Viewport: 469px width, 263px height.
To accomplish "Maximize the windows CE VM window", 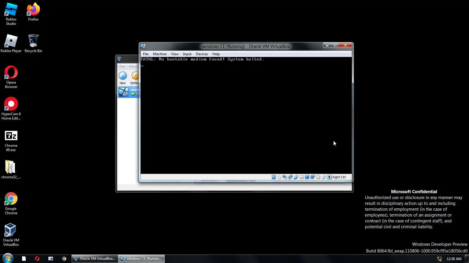I will click(335, 45).
